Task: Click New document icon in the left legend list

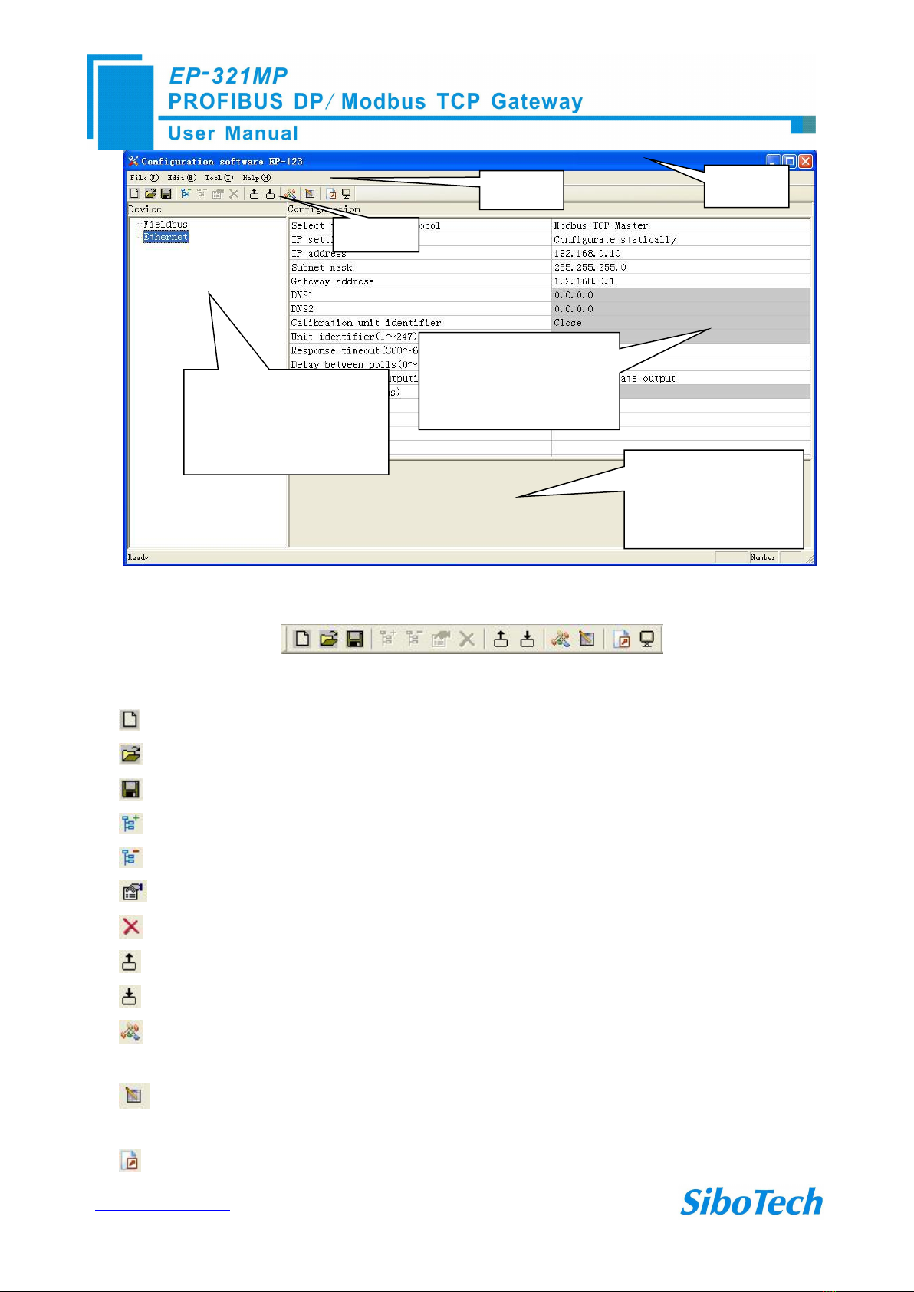Action: tap(130, 719)
